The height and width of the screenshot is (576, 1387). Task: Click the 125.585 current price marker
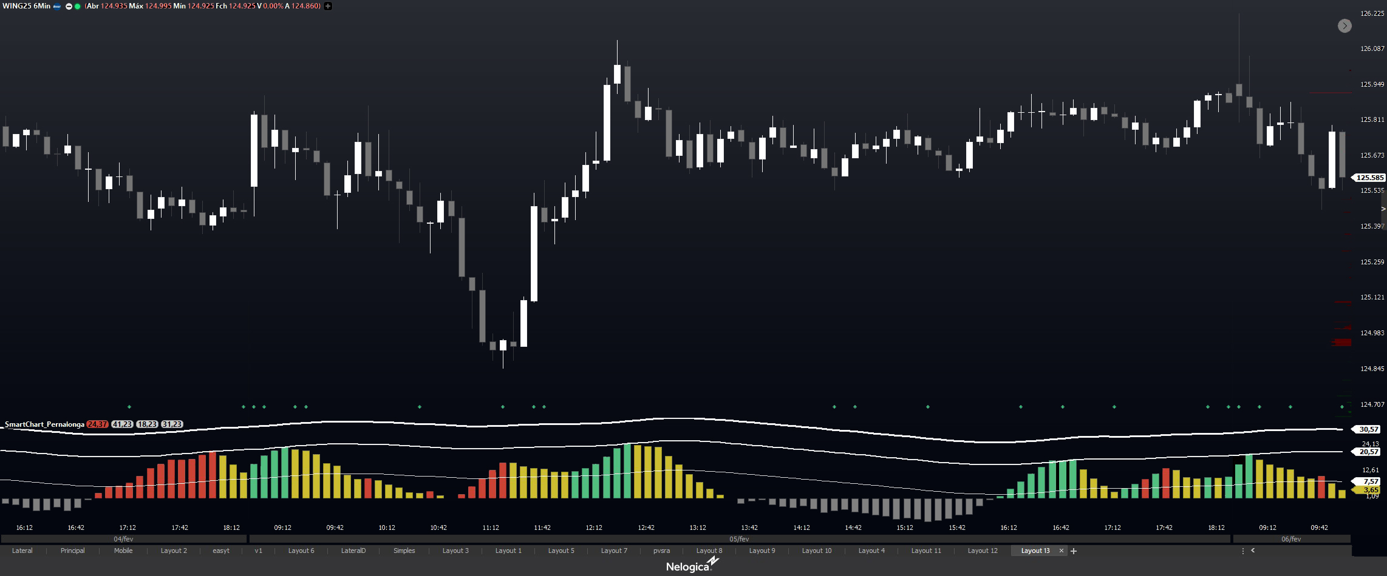coord(1369,178)
